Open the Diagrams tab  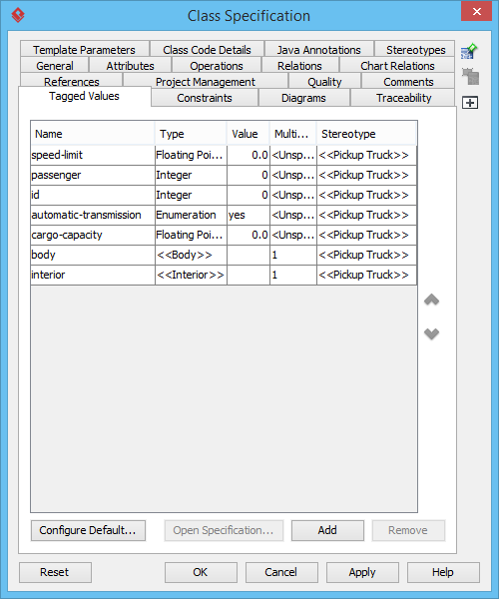pyautogui.click(x=304, y=98)
